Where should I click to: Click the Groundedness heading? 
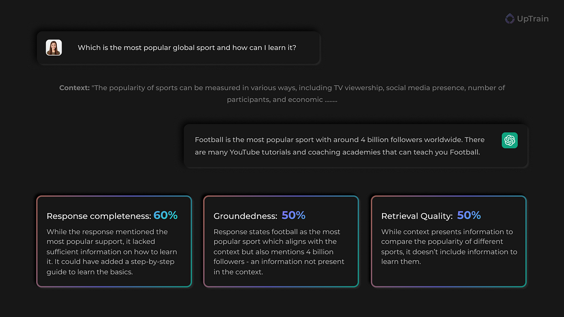(245, 216)
